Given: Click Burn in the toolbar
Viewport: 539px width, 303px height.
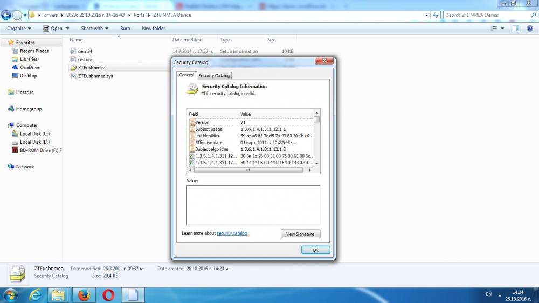Looking at the screenshot, I should [125, 29].
